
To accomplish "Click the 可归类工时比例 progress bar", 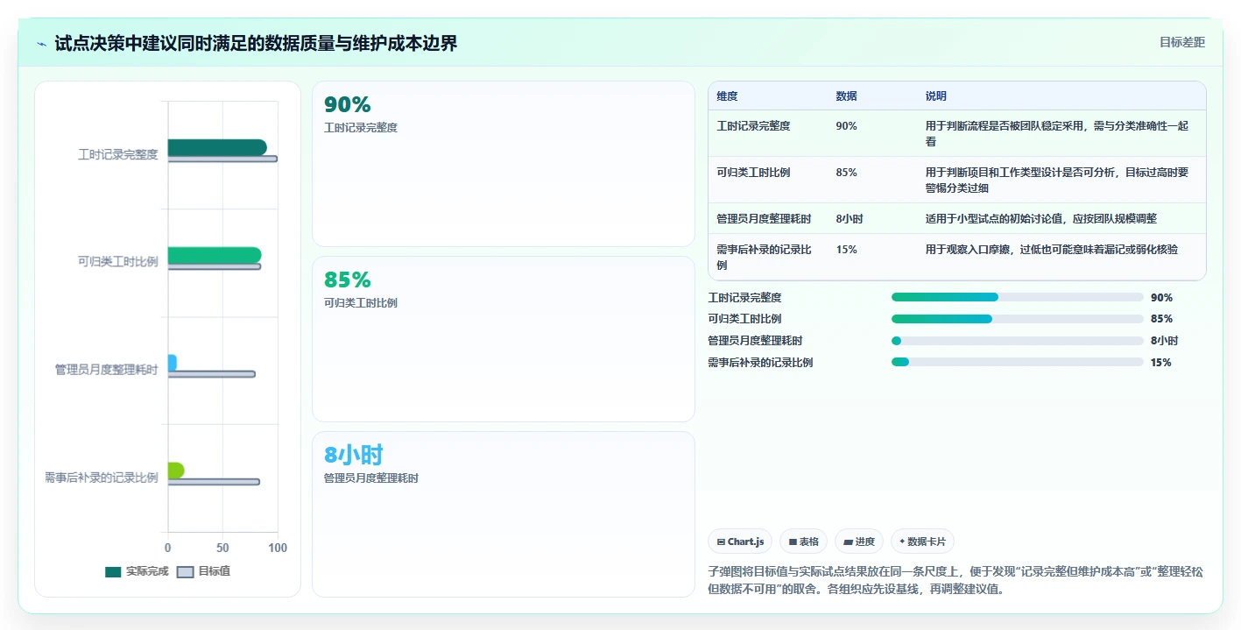I will pos(1018,319).
